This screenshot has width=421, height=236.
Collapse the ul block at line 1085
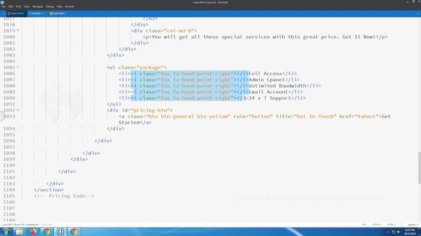point(18,67)
